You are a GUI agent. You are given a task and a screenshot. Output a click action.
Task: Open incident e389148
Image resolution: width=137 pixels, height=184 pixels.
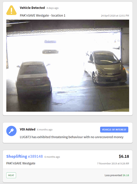pyautogui.click(x=35, y=156)
